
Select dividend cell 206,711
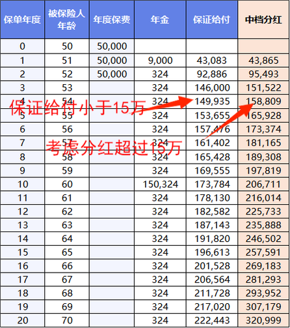[x=263, y=185]
